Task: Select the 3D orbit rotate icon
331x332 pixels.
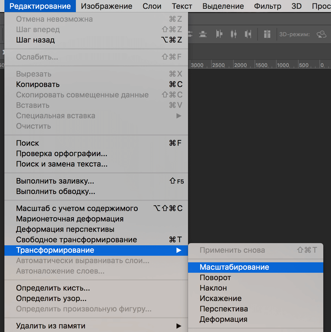Action: click(321, 34)
